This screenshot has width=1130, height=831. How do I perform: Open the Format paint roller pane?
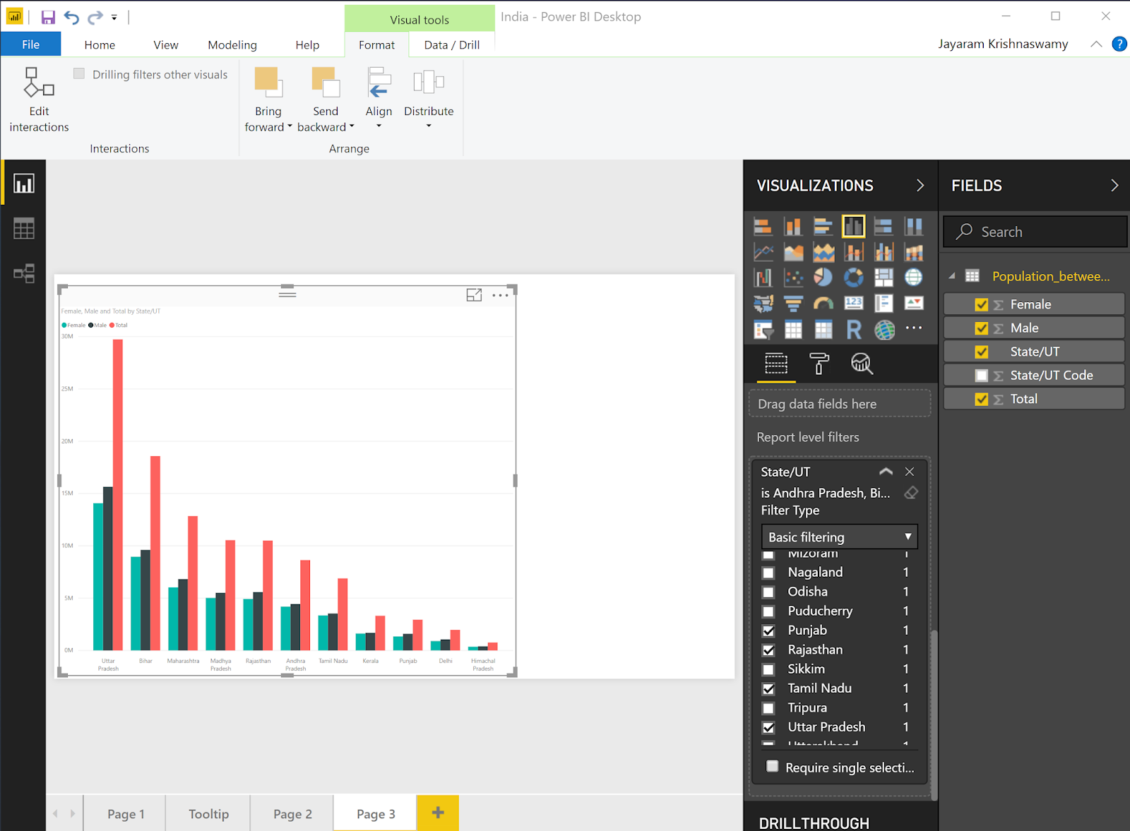[819, 364]
